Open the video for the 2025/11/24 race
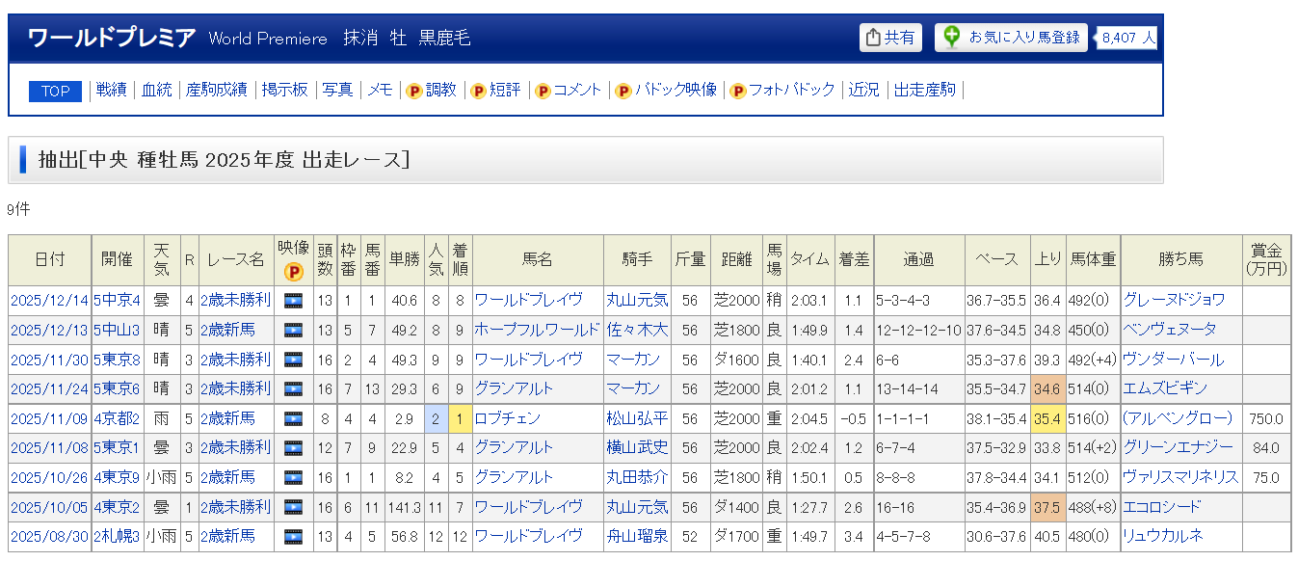The image size is (1298, 561). [293, 389]
